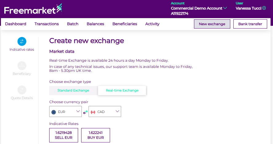Click the EUR flag icon

click(54, 112)
